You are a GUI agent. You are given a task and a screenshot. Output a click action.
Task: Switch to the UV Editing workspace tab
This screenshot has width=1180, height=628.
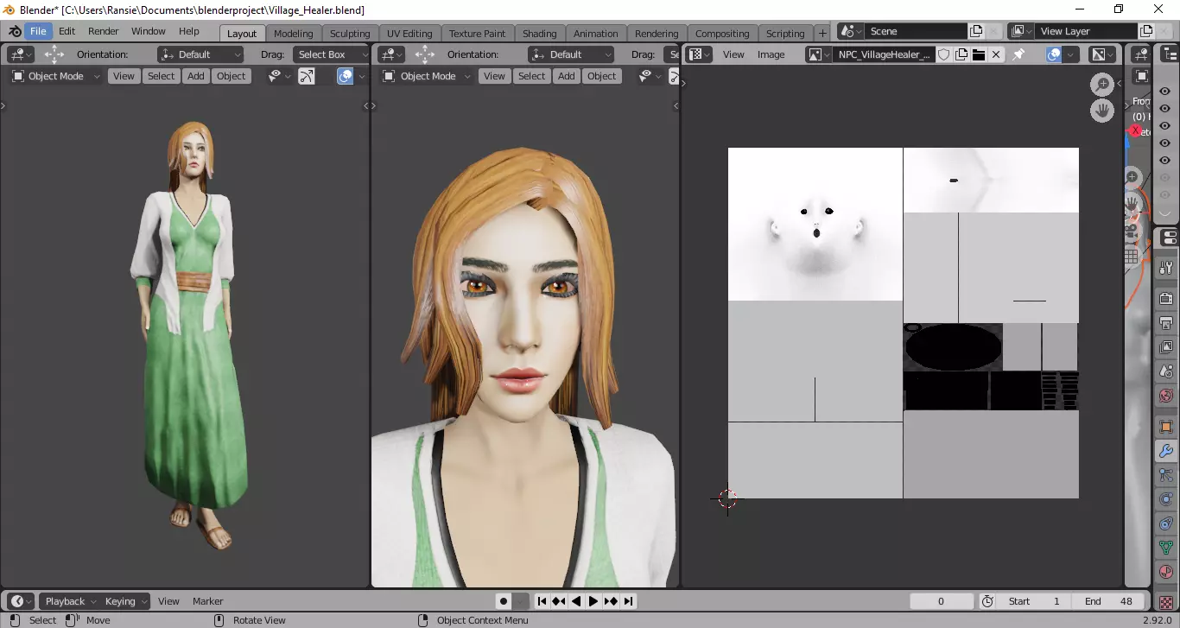click(x=409, y=34)
